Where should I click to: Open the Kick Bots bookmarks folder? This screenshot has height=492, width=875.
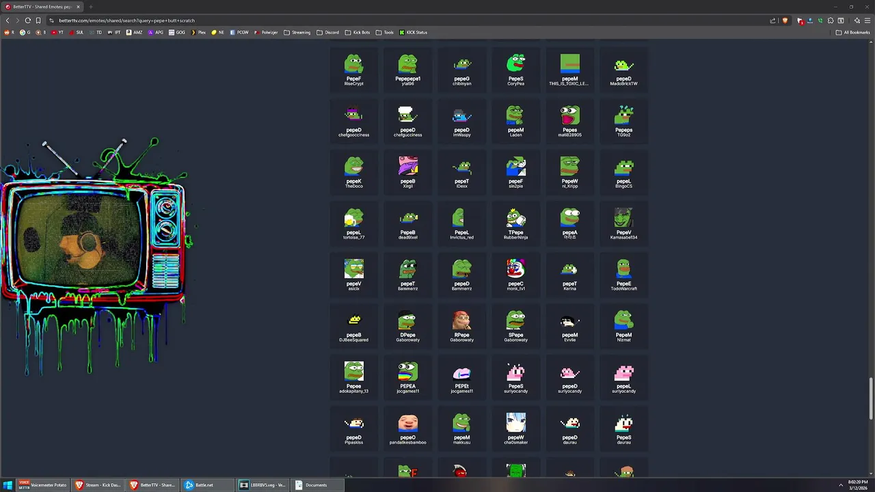coord(358,32)
